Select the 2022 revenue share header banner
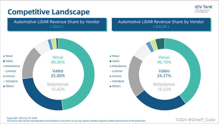Image resolution: width=219 pixels, height=124 pixels. pos(57,24)
